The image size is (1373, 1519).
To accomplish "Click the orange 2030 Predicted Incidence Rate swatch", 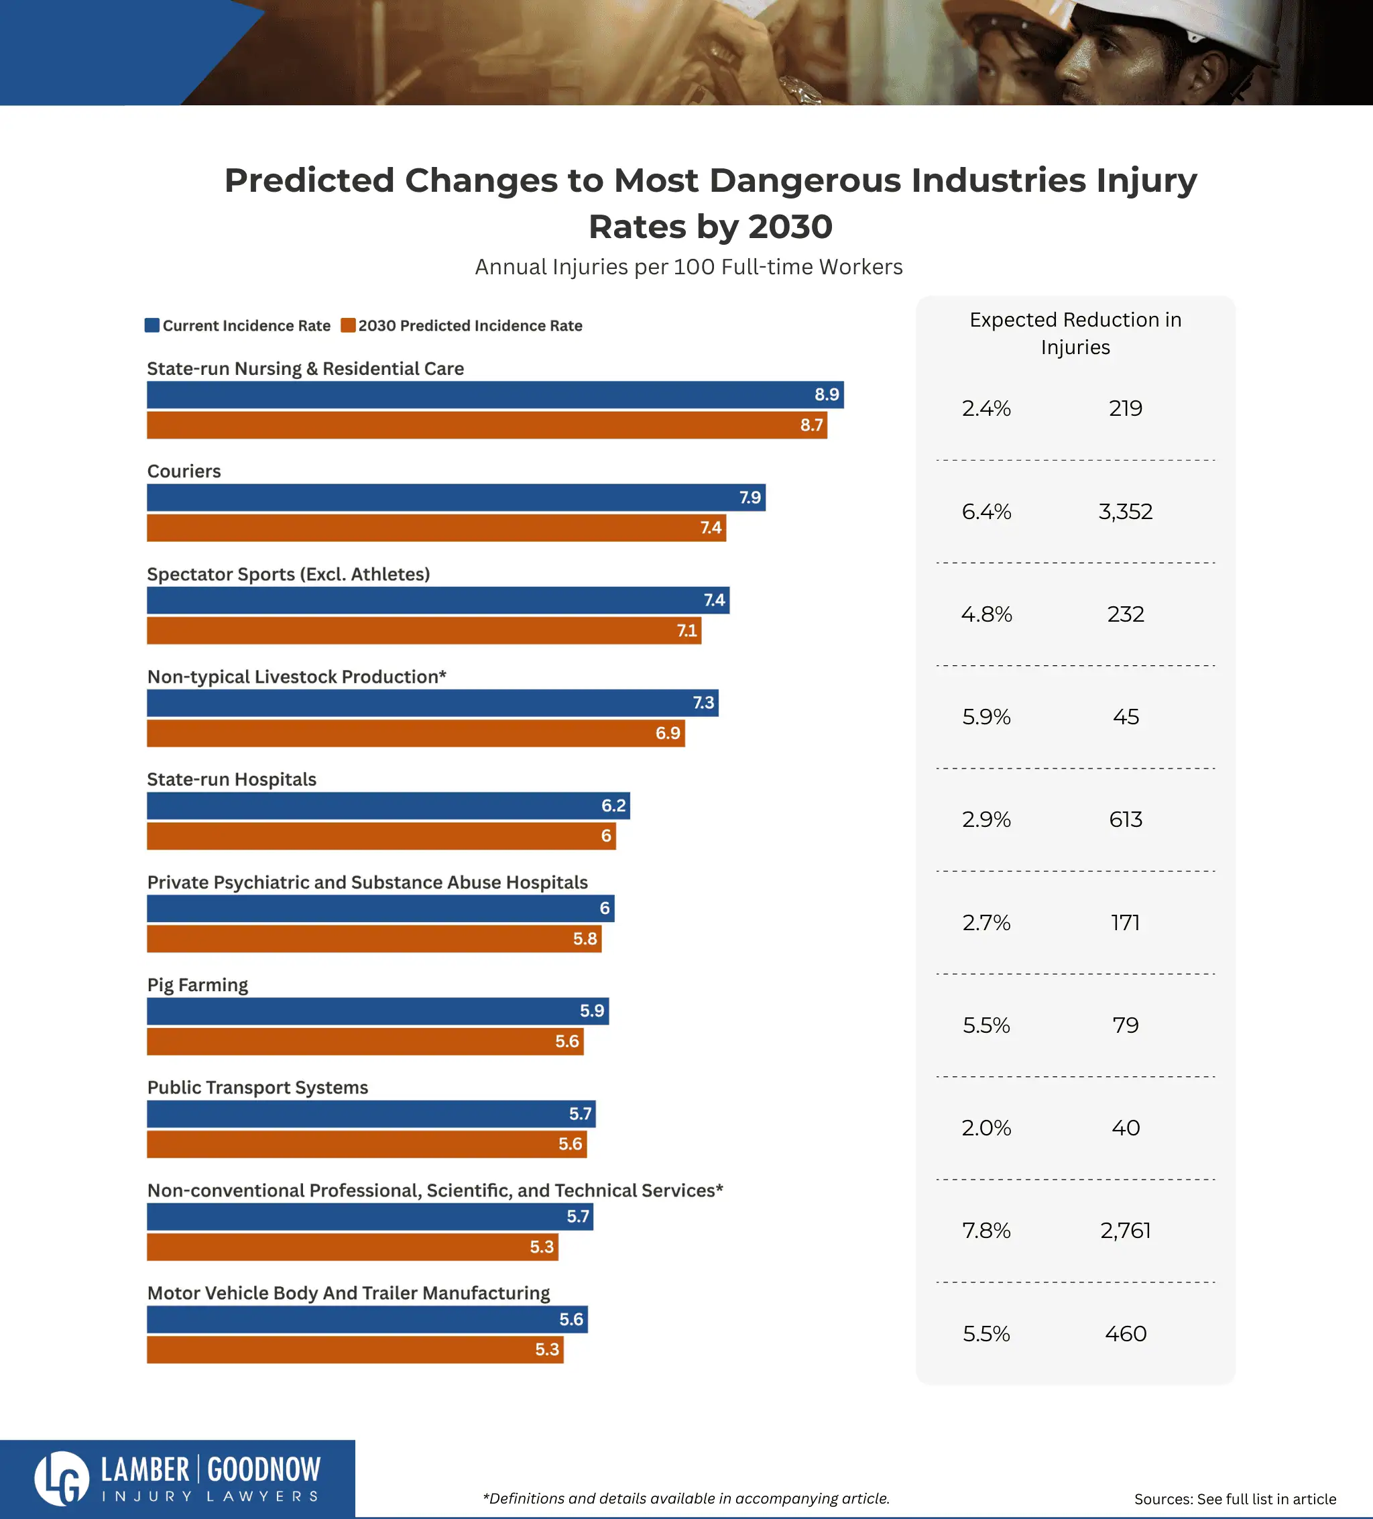I will pos(348,325).
